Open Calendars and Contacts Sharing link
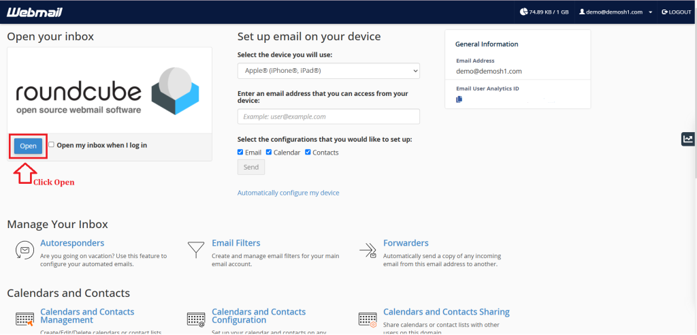The image size is (697, 335). [x=447, y=312]
